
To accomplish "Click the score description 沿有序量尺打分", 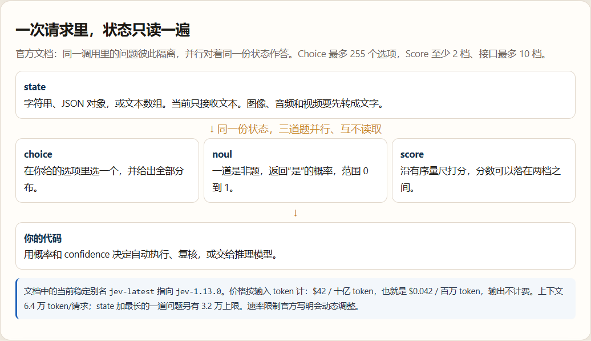I will (x=480, y=179).
